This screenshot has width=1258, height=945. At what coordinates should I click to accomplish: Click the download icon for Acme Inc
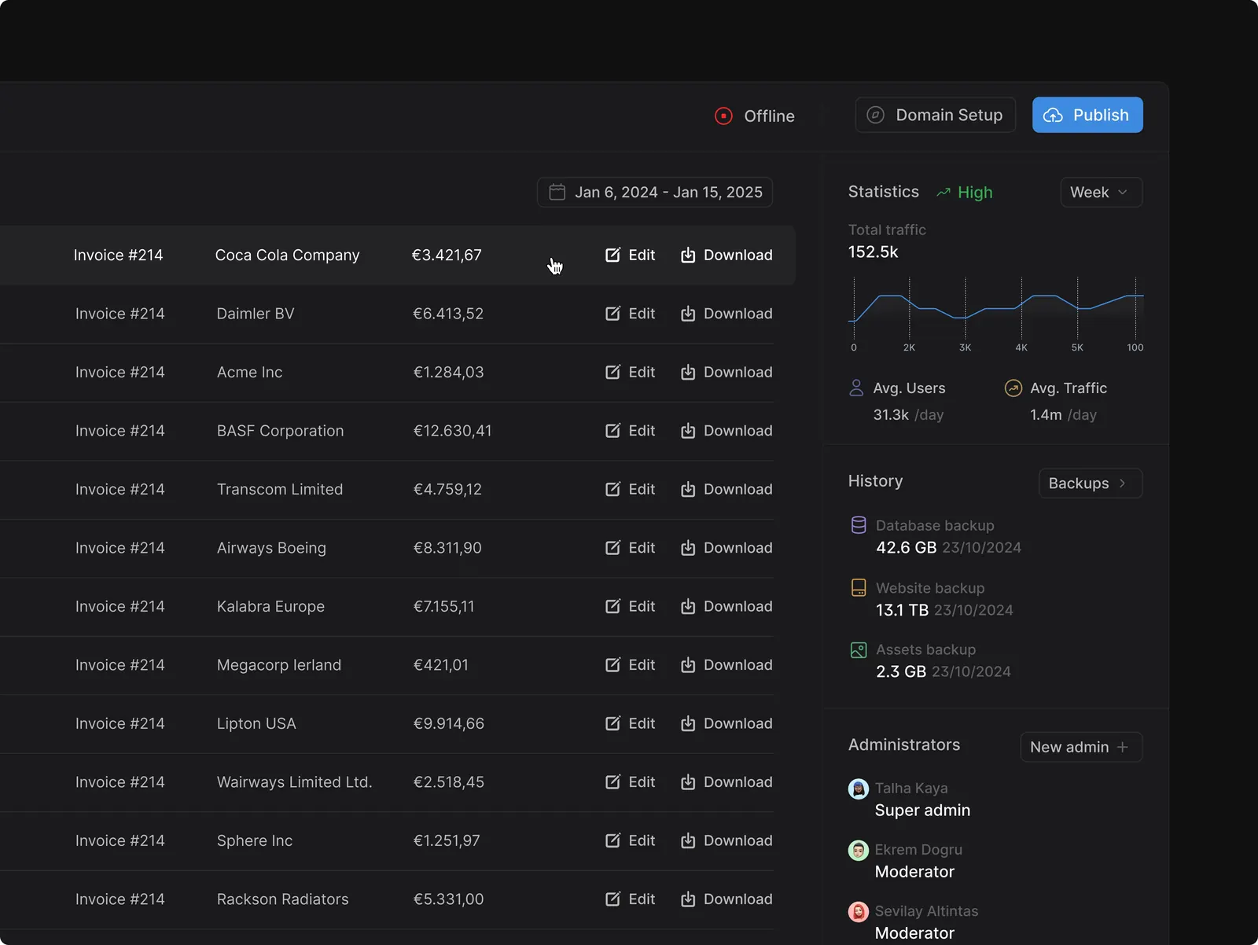(x=688, y=372)
